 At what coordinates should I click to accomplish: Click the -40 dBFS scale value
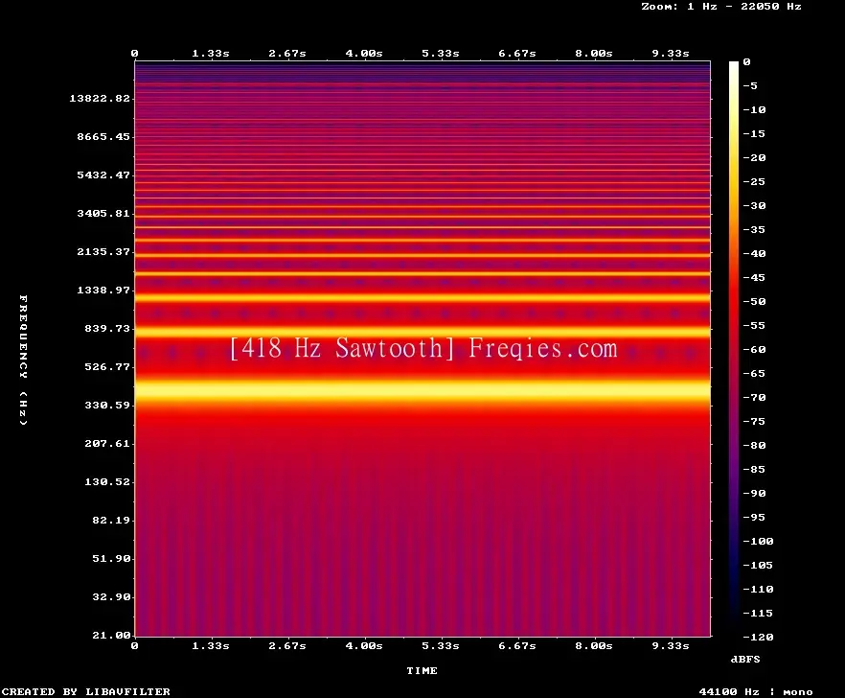tap(754, 253)
